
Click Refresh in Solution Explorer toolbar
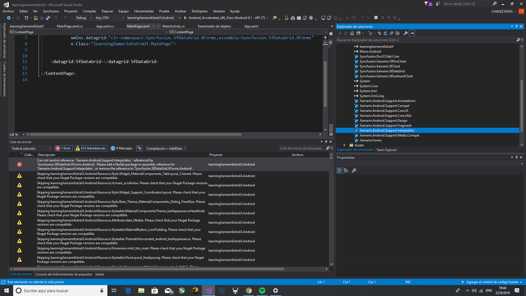385,33
